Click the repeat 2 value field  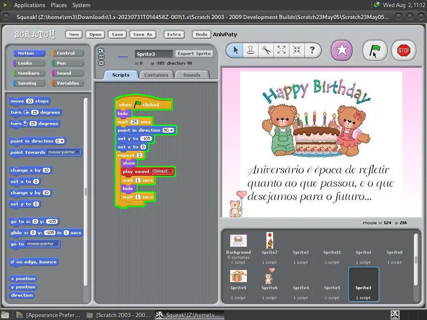coord(139,155)
